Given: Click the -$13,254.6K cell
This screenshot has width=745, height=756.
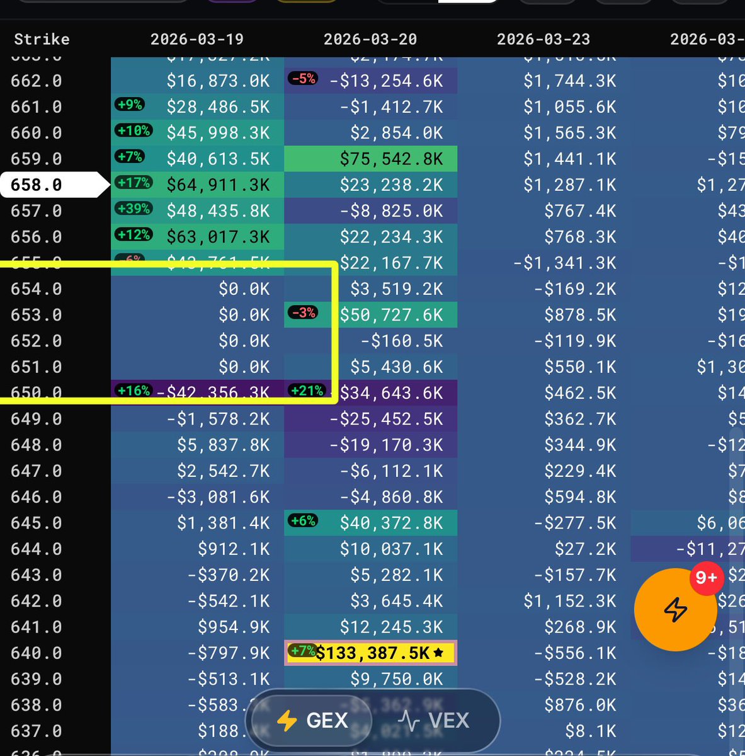Looking at the screenshot, I should click(x=371, y=81).
